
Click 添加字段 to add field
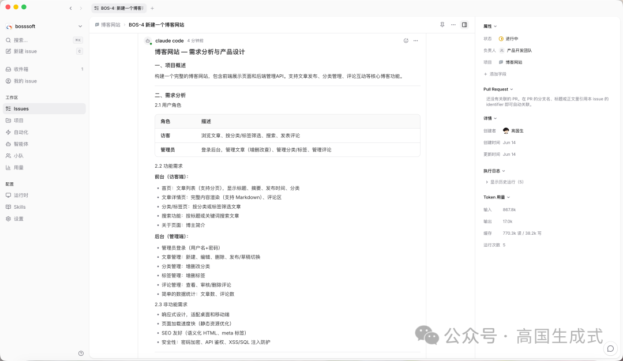(x=495, y=74)
